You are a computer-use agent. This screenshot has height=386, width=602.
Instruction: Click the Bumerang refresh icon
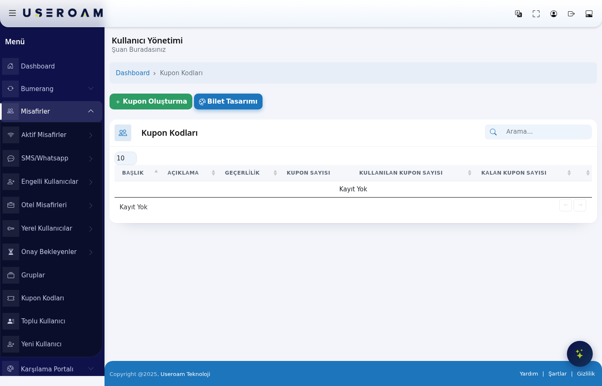10,89
